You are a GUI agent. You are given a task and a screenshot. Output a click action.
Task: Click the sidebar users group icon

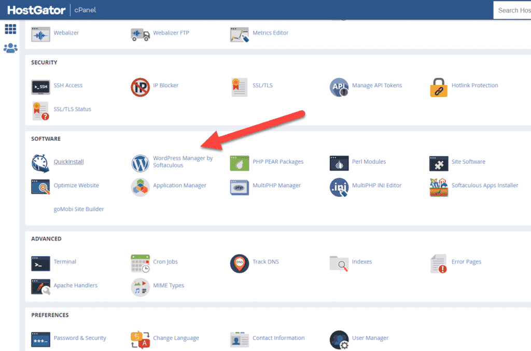10,48
